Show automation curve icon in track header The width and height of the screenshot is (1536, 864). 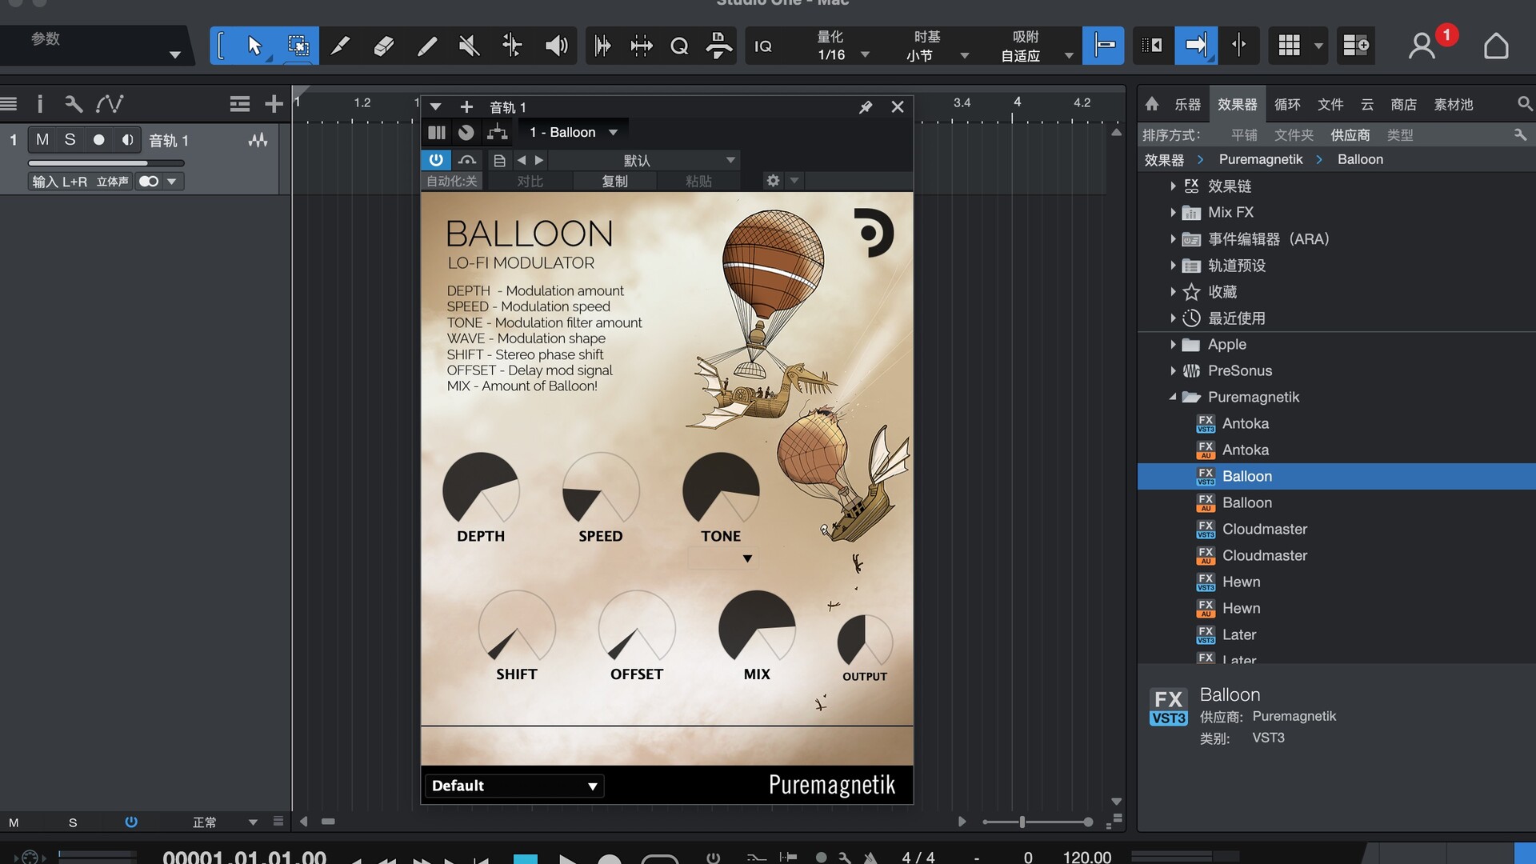110,104
